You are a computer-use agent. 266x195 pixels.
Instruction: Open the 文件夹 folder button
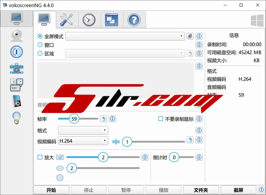pos(201,190)
